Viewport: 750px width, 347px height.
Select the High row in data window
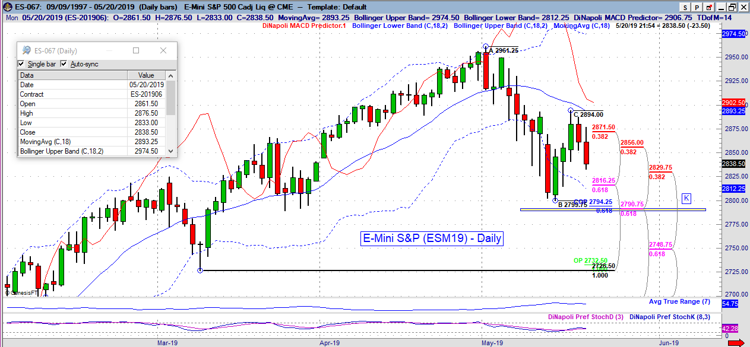tap(92, 113)
